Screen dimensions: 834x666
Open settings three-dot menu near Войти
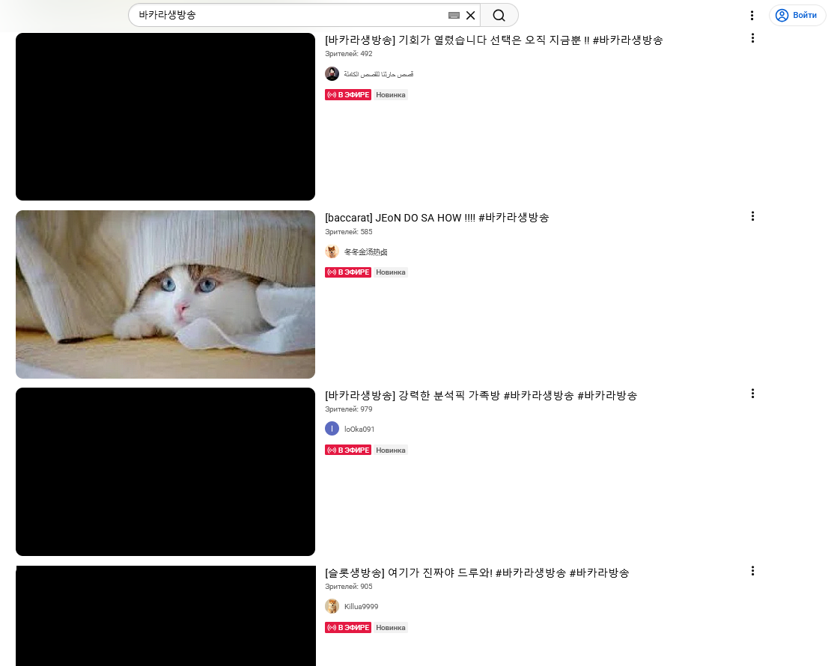[x=752, y=16]
